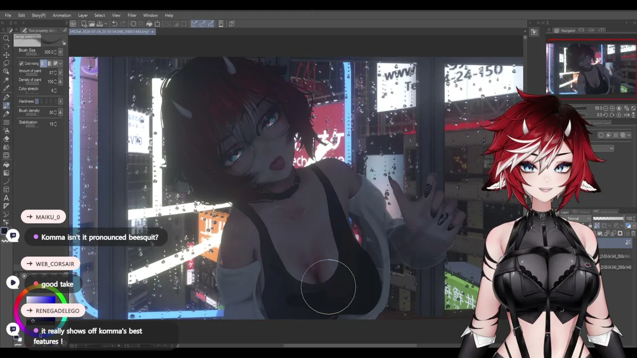Open the Select menu
The height and width of the screenshot is (358, 637).
(x=100, y=15)
